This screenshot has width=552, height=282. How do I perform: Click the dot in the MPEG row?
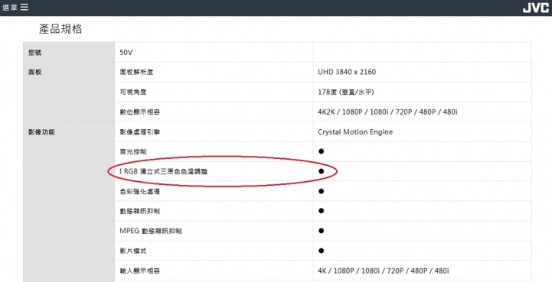tap(321, 231)
